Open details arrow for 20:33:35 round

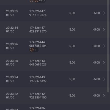(x=104, y=13)
